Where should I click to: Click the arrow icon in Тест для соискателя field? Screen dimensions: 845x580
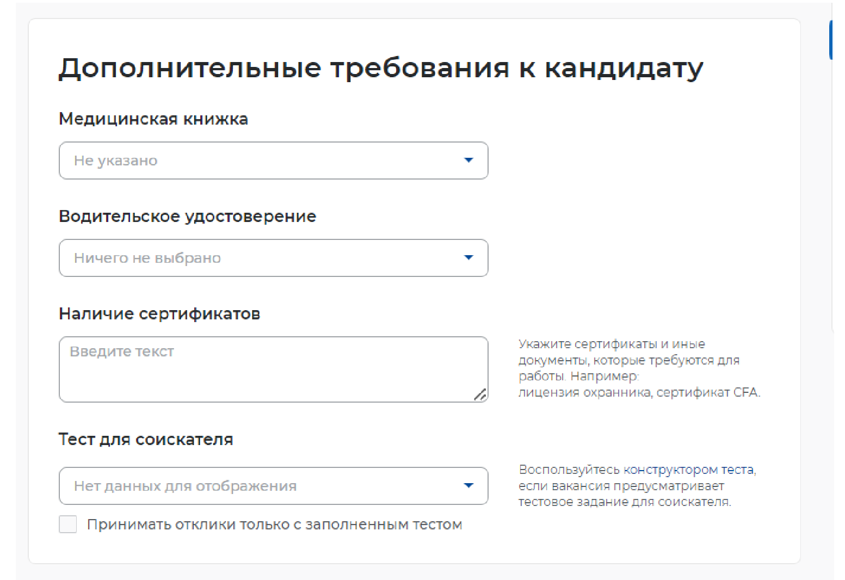[468, 485]
